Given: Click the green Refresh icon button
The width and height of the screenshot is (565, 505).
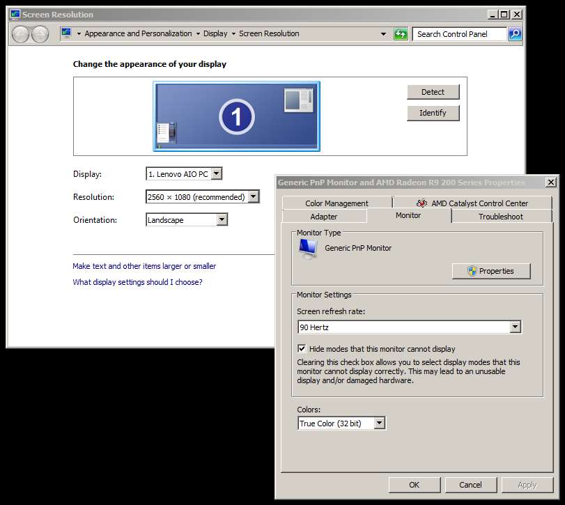Looking at the screenshot, I should [x=401, y=34].
